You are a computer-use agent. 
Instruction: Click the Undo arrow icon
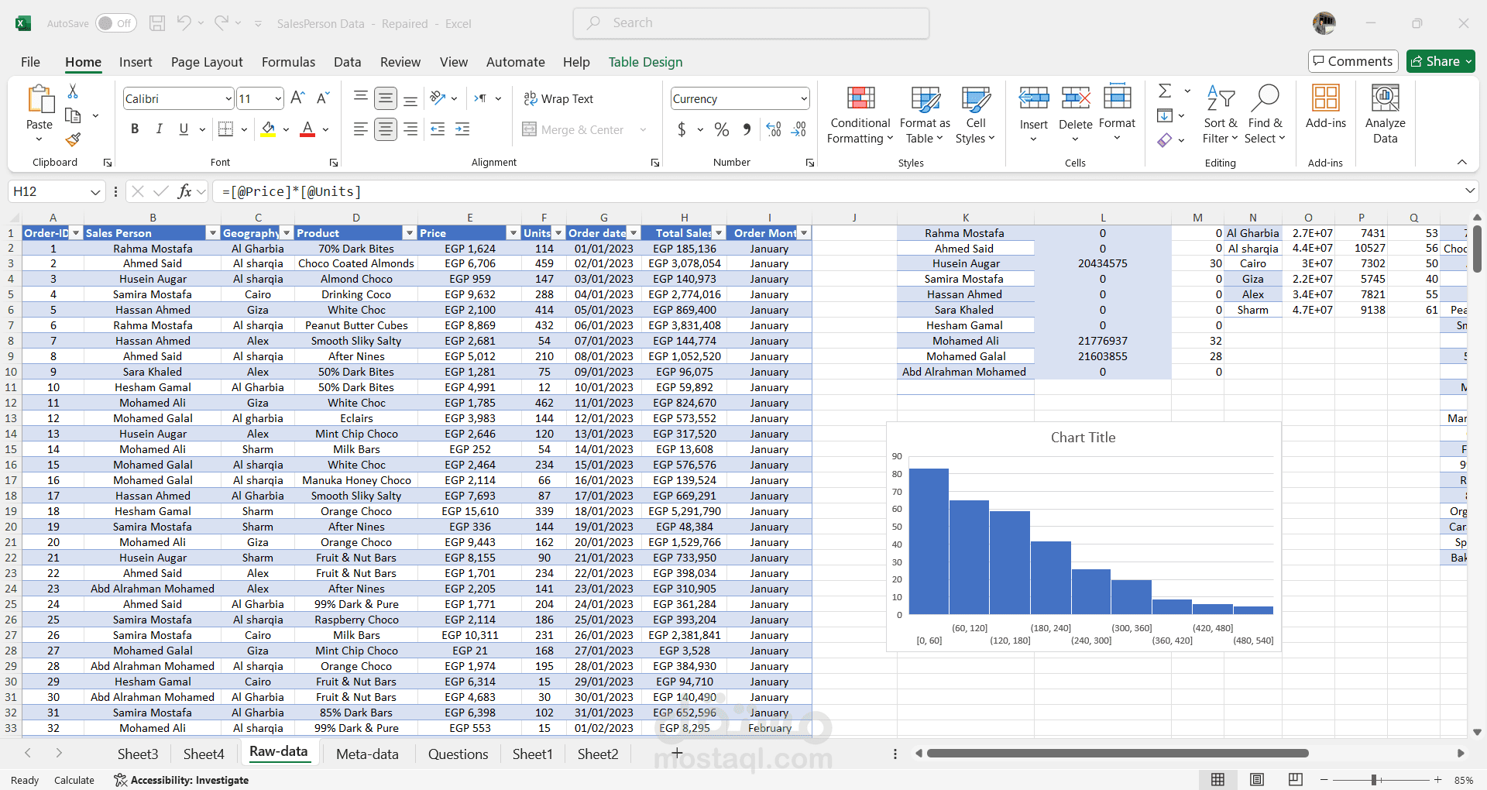point(184,23)
